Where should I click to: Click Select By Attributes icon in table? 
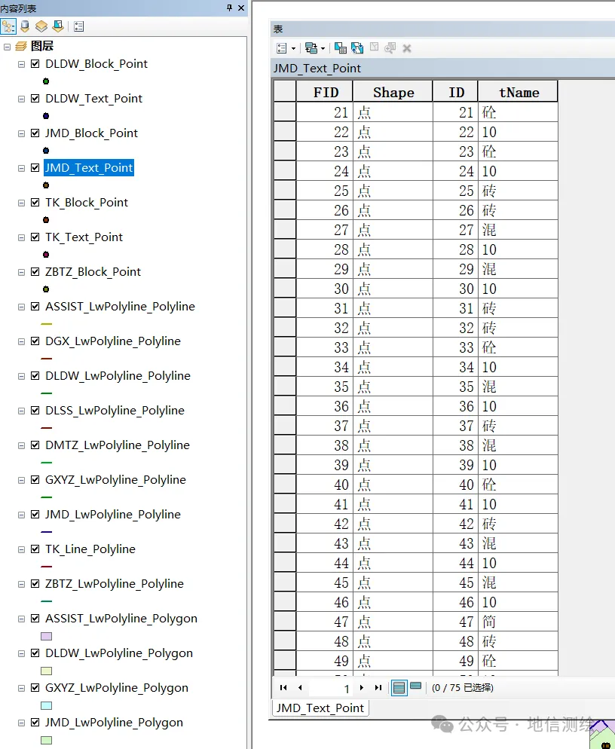point(340,47)
